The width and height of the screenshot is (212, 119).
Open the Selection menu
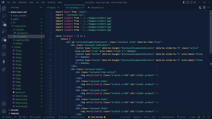[23, 2]
